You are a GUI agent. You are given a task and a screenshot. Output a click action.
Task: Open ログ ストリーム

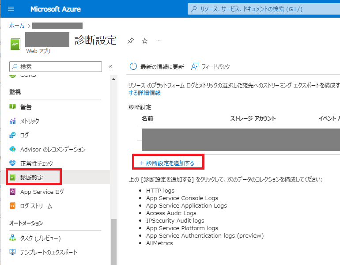coord(36,206)
